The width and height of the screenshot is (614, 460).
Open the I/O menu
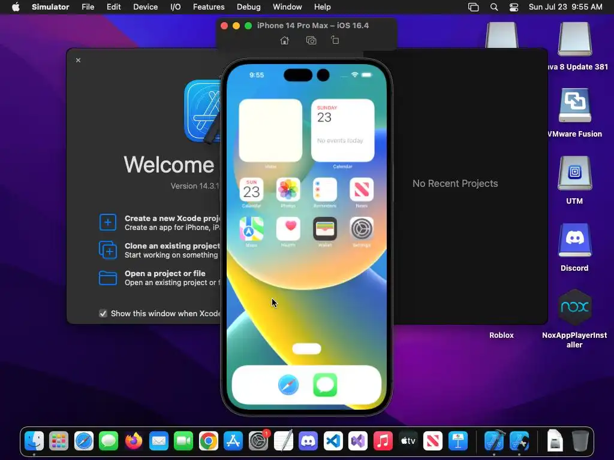176,7
